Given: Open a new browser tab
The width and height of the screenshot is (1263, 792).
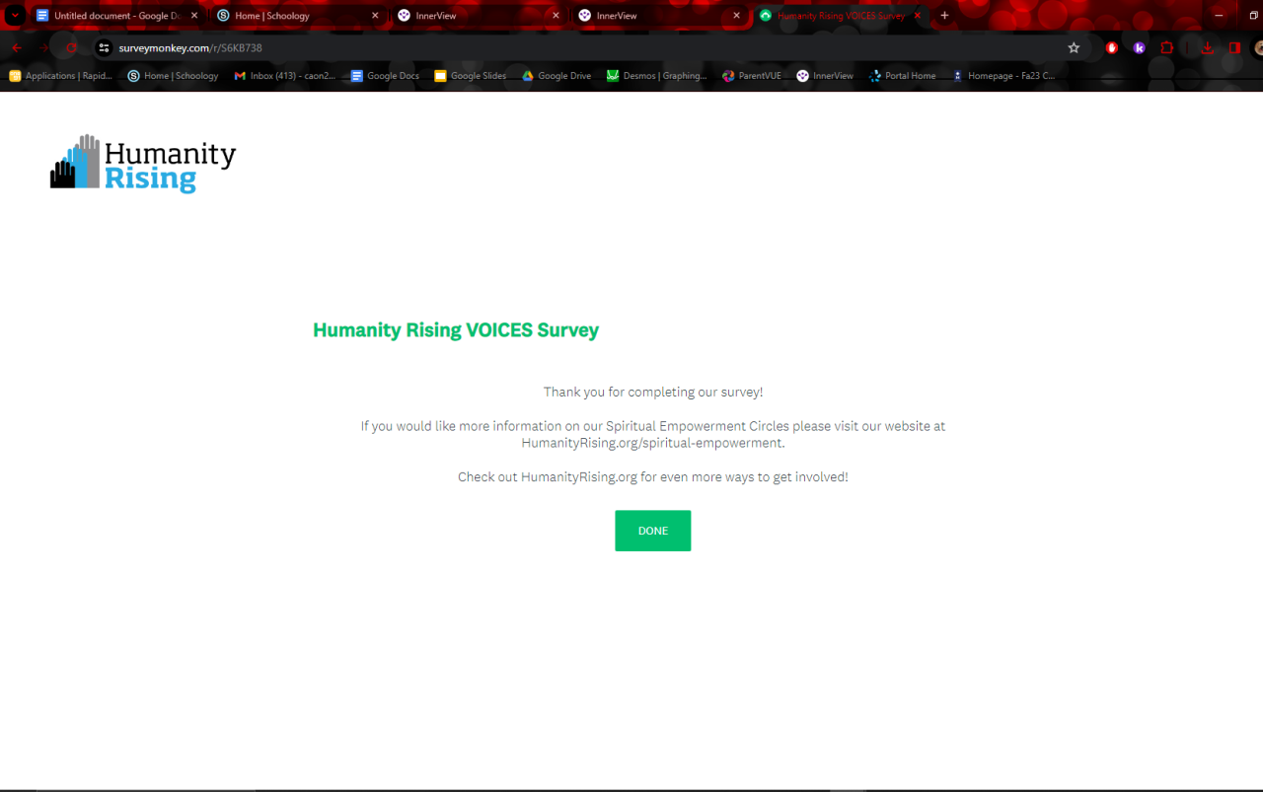Looking at the screenshot, I should [944, 16].
